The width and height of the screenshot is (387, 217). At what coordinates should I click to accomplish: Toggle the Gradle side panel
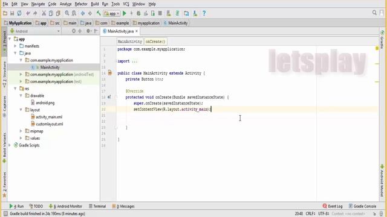pos(382,39)
